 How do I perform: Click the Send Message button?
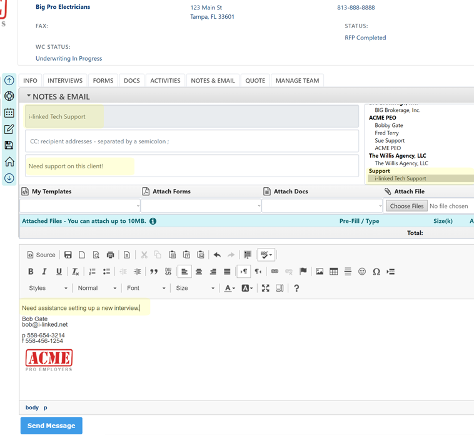[x=51, y=426]
